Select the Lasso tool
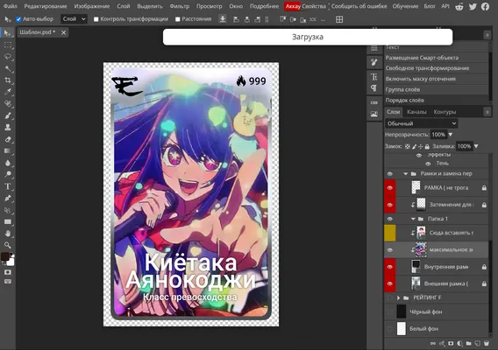The width and height of the screenshot is (498, 350). coord(8,57)
